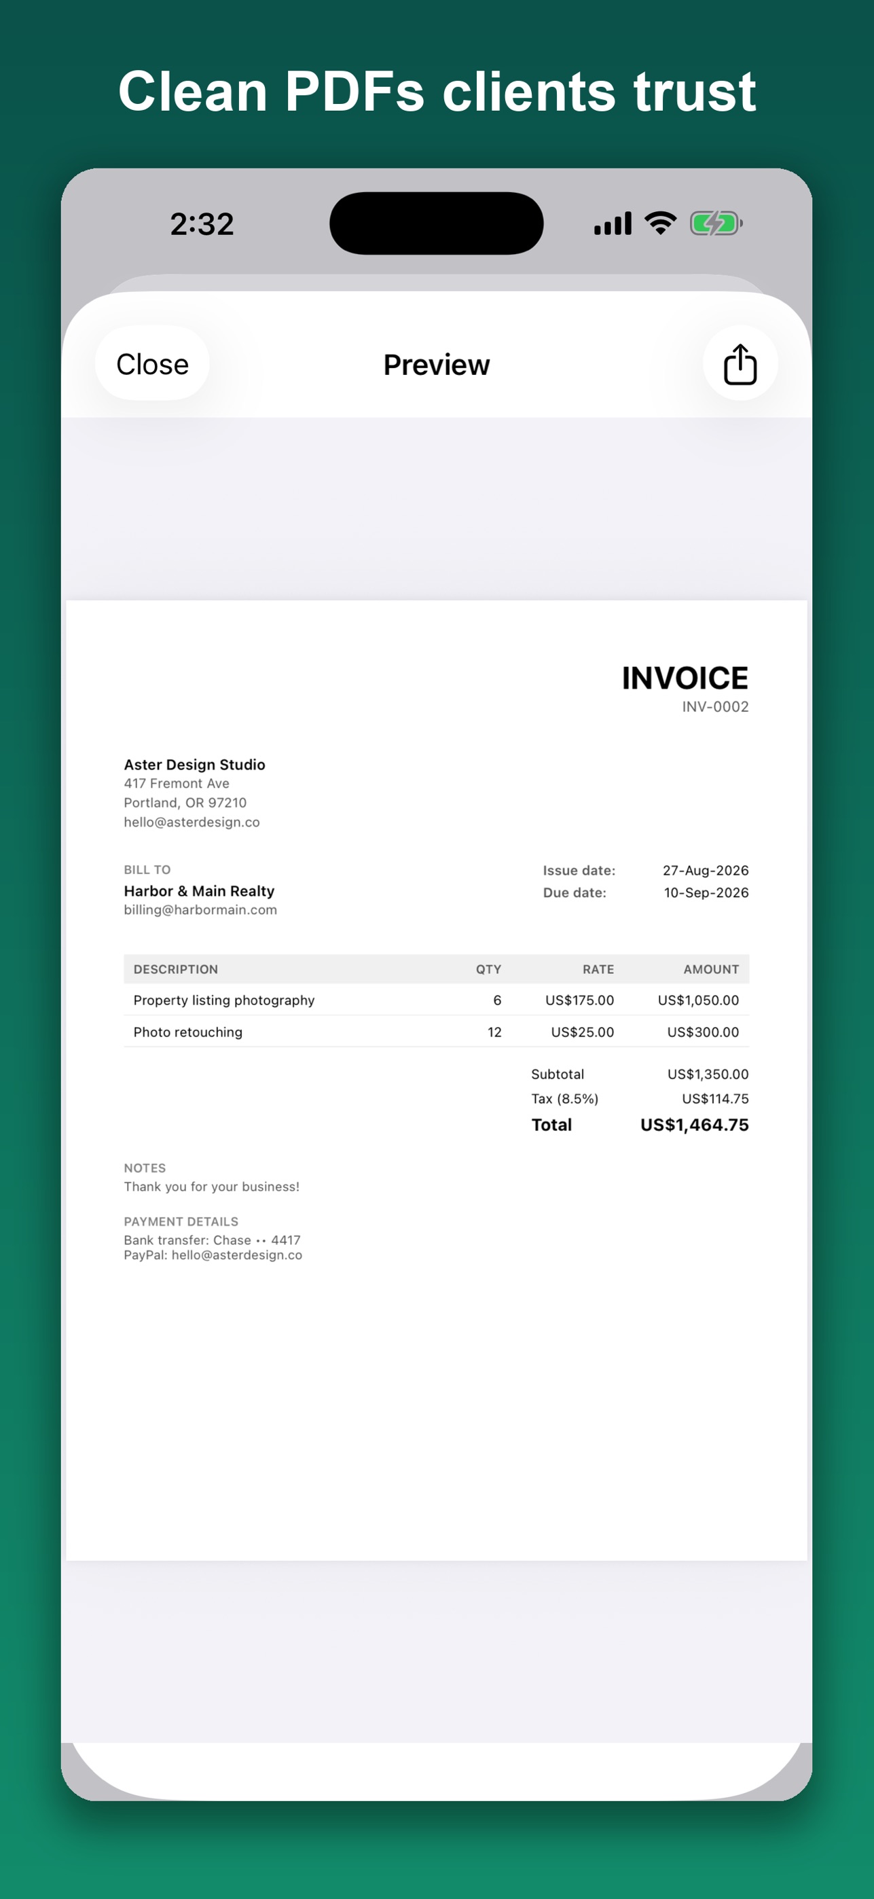Screen dimensions: 874x1899
Task: Tap the Wi-Fi status icon
Action: [x=660, y=223]
